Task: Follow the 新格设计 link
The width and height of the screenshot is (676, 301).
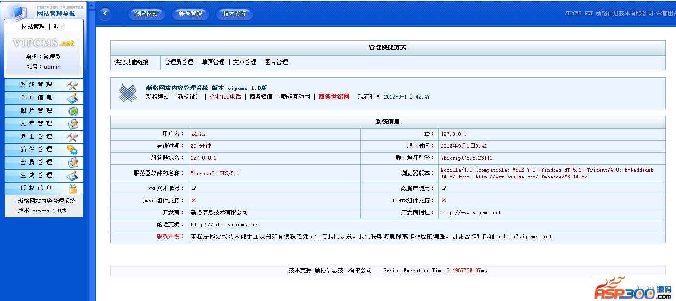Action: coord(189,97)
